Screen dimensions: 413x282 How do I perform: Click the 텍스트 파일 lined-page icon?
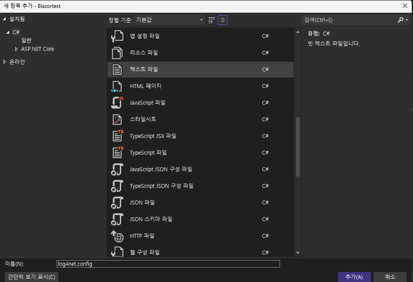[117, 70]
